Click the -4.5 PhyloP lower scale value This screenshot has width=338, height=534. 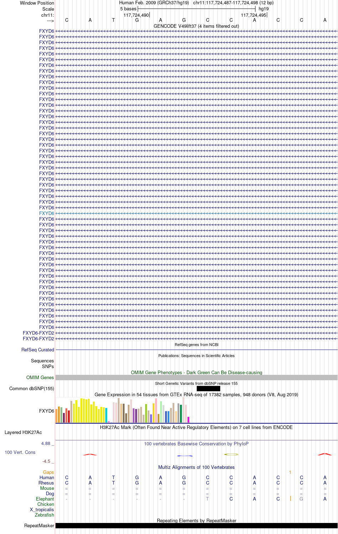click(46, 461)
